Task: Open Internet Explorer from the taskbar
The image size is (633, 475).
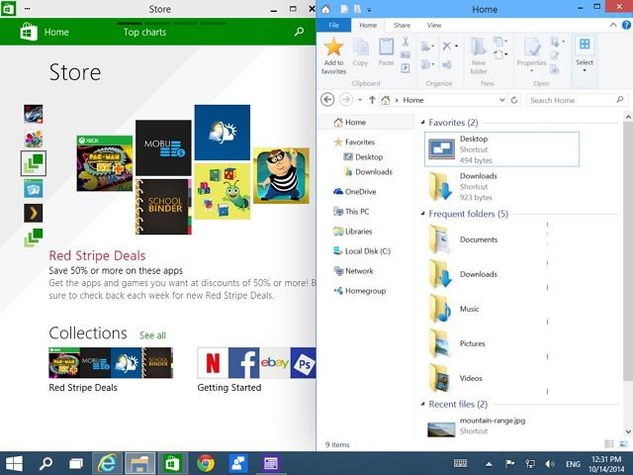Action: click(x=107, y=462)
